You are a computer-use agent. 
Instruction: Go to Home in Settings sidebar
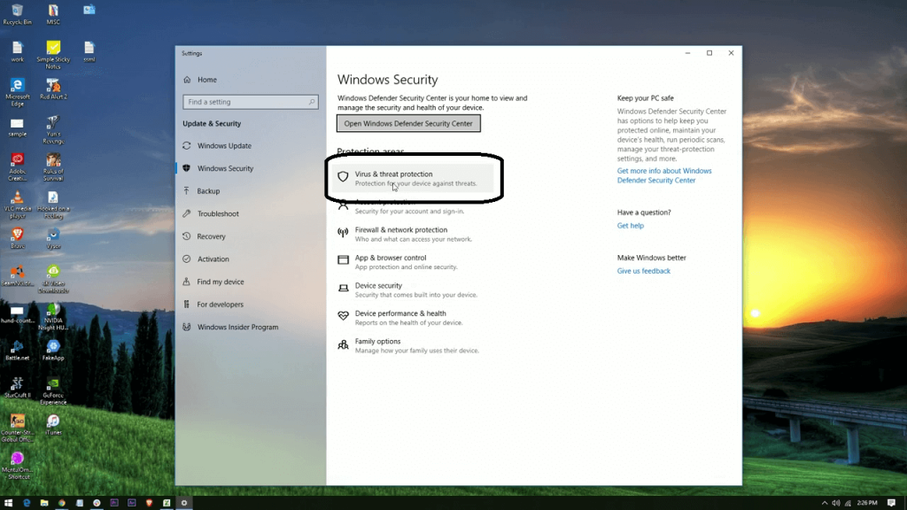pos(205,79)
